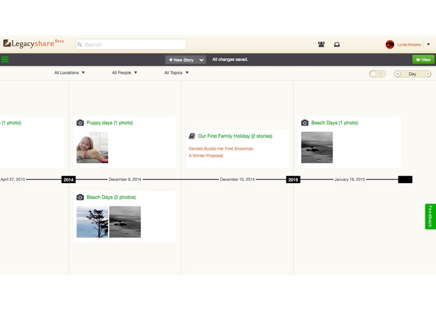Click the December 9, 2014 date label
Image resolution: width=436 pixels, height=310 pixels.
125,179
